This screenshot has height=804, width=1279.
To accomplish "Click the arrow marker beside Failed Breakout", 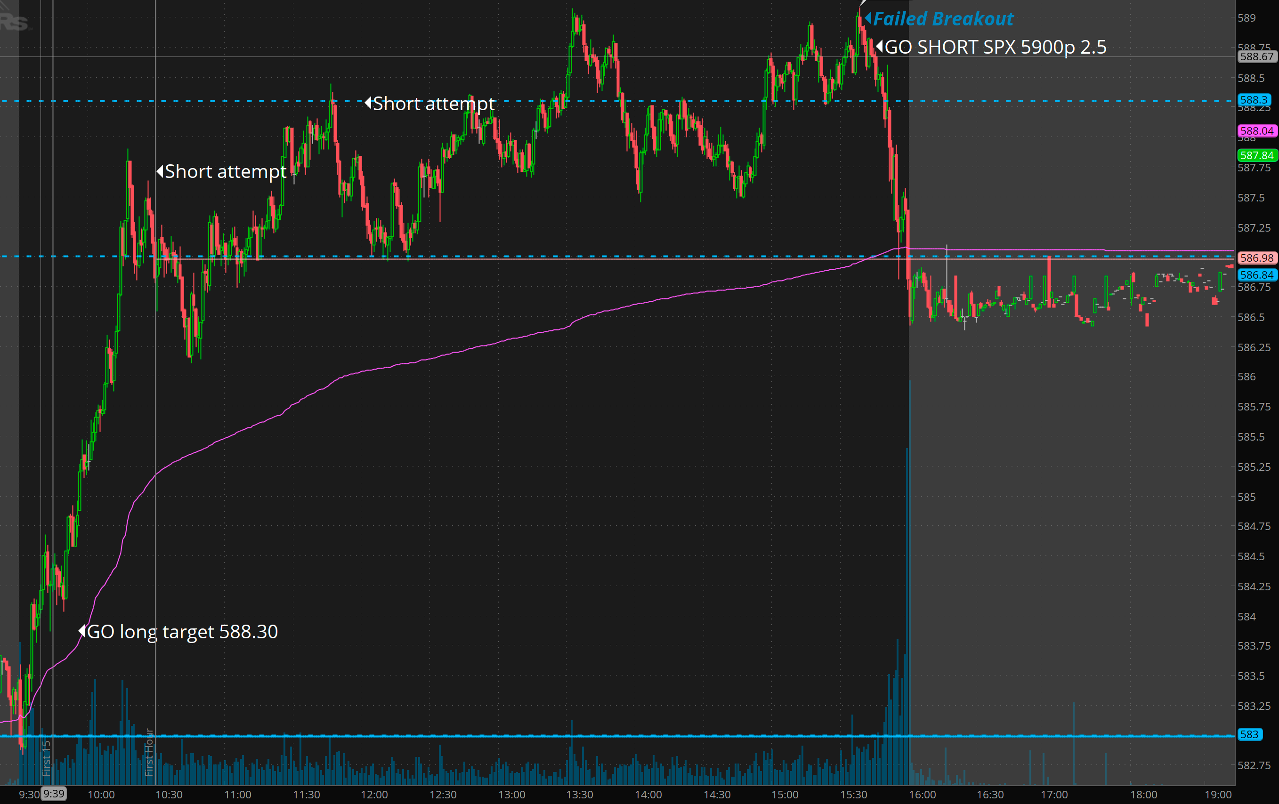I will [x=868, y=18].
